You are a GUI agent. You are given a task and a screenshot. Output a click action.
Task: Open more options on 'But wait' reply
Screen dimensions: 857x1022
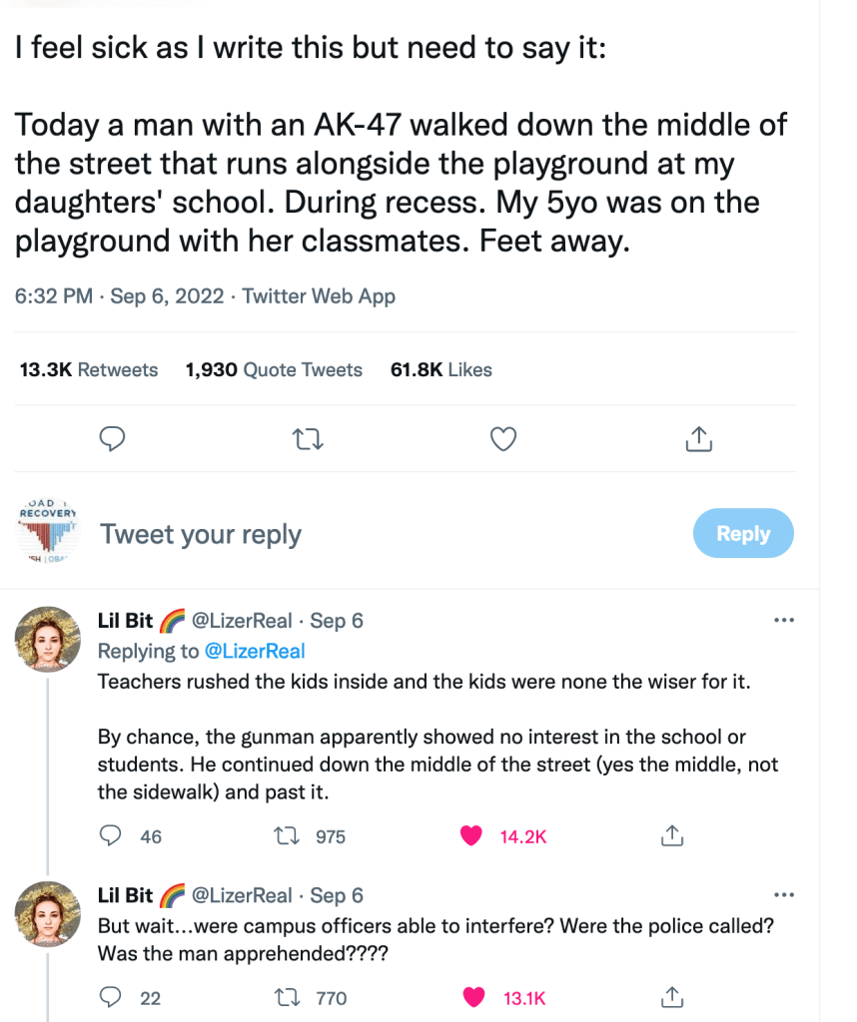coord(784,895)
